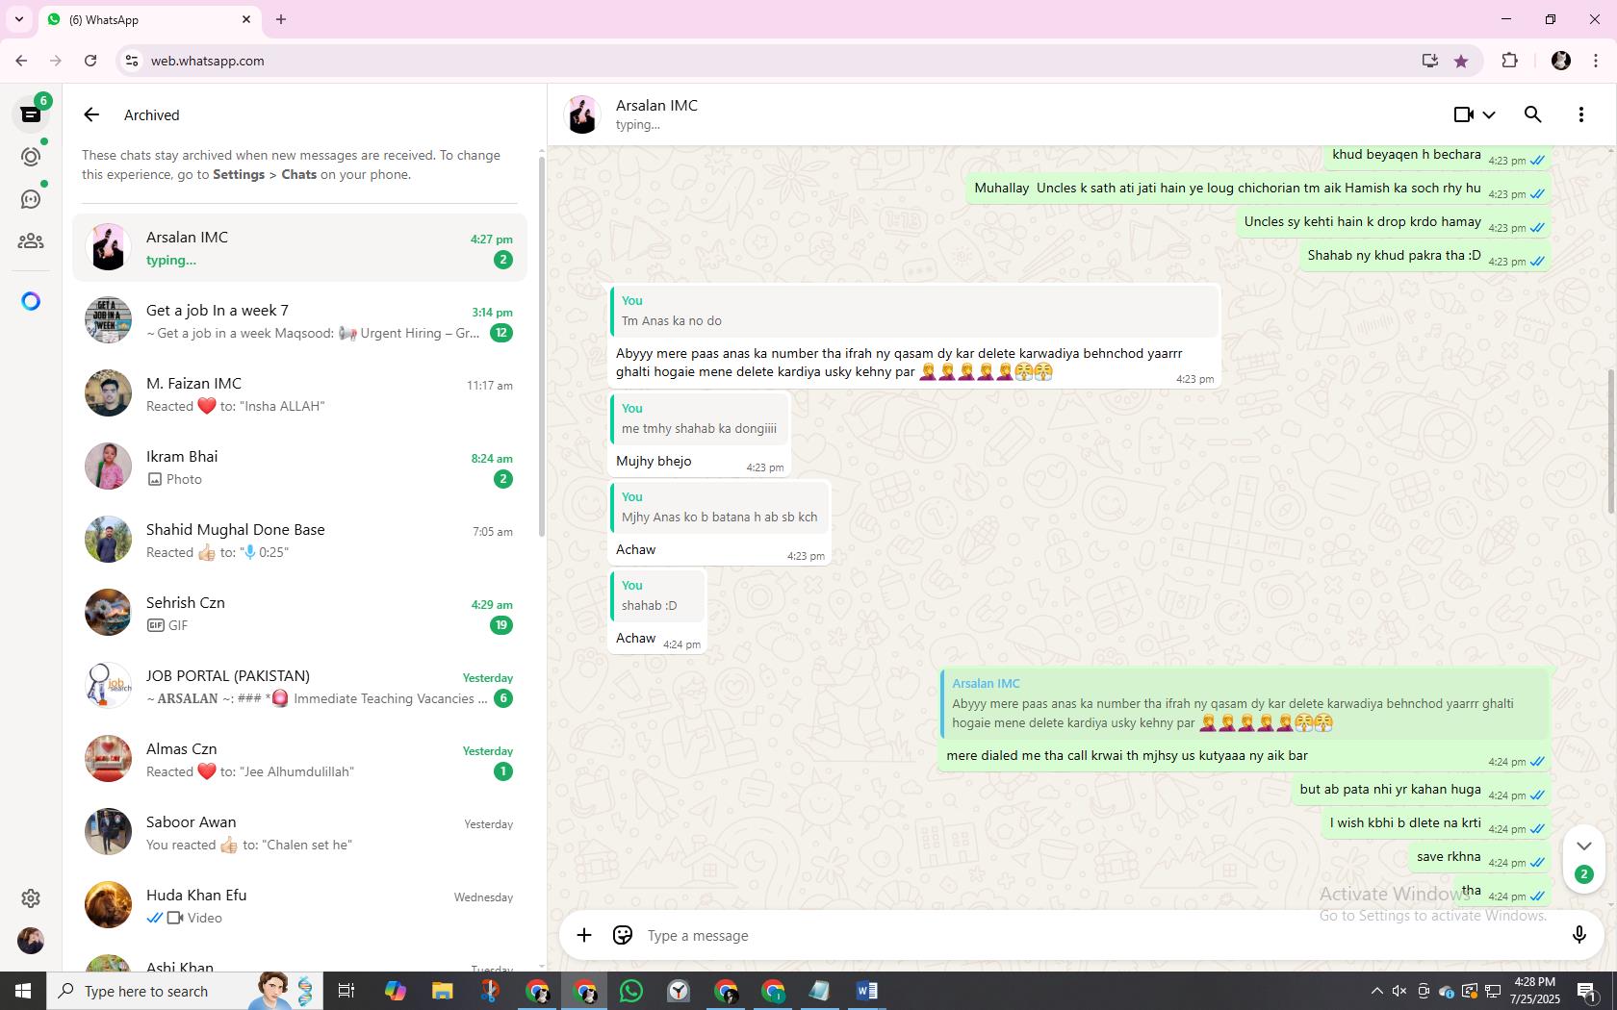1617x1010 pixels.
Task: Click the attach plus icon
Action: coord(584,935)
